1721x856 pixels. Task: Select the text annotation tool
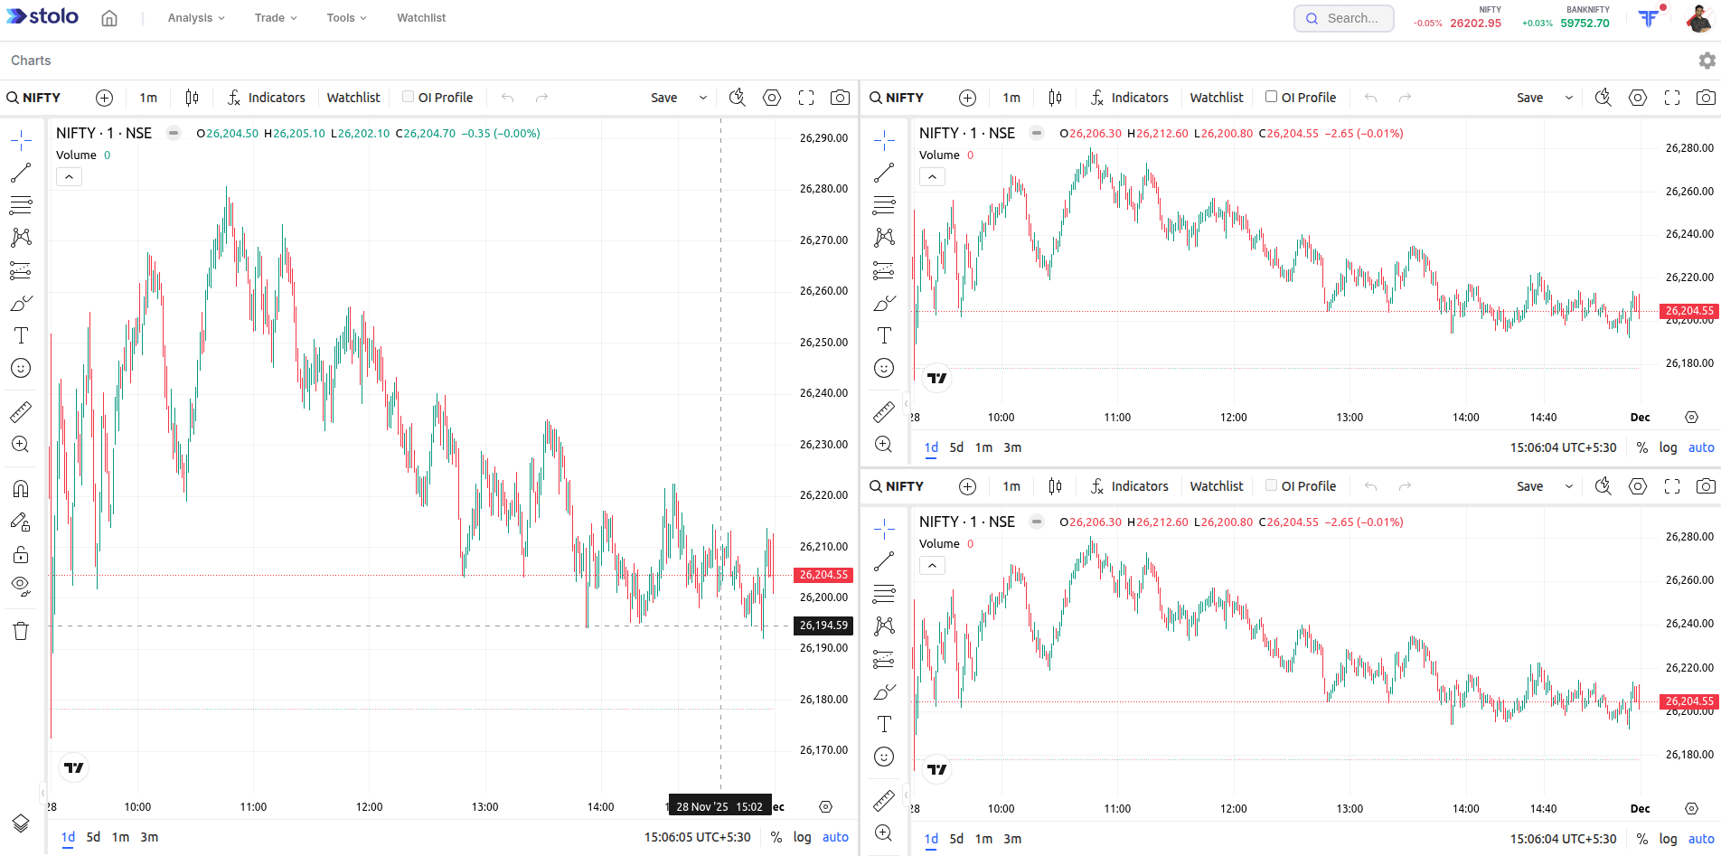(x=20, y=335)
